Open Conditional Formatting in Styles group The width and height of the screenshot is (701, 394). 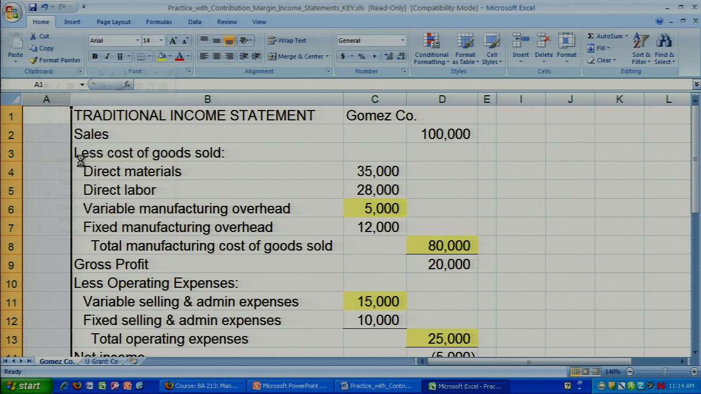coord(432,49)
